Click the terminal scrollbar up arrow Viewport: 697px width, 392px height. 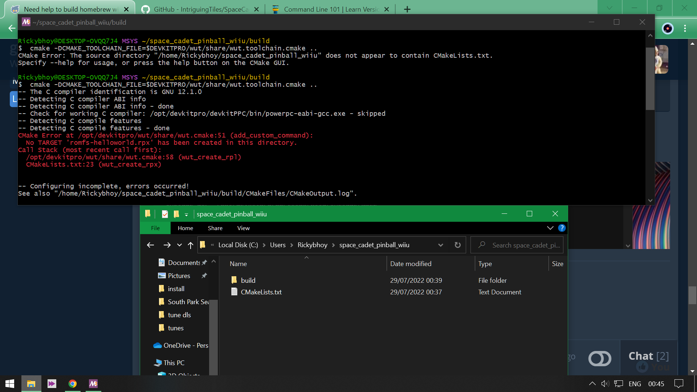[650, 36]
